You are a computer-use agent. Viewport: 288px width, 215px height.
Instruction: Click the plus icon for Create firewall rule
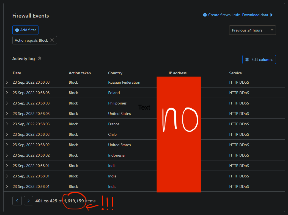[205, 15]
